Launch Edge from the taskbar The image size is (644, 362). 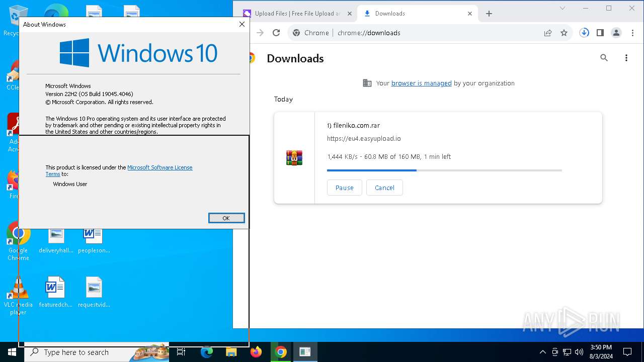pyautogui.click(x=207, y=352)
